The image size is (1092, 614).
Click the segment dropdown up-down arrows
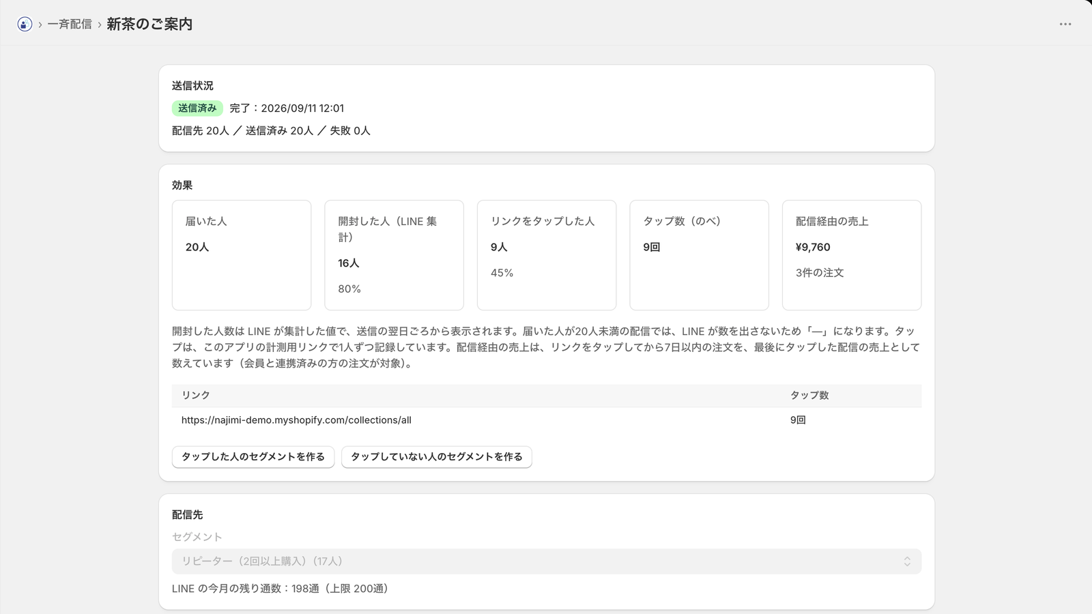click(x=907, y=561)
